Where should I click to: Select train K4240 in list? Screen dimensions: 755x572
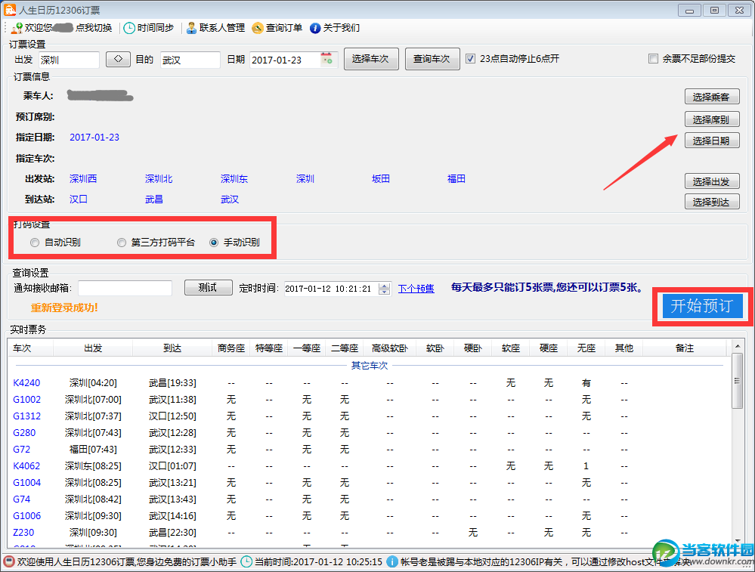click(26, 383)
